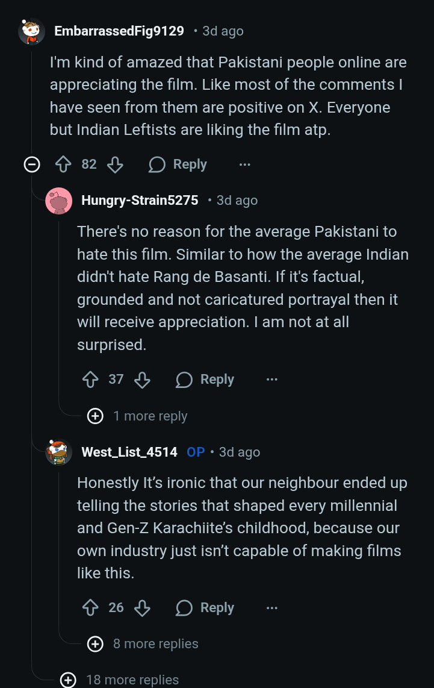The width and height of the screenshot is (434, 688).
Task: Open more options on West_List_4514's comment
Action: [272, 608]
